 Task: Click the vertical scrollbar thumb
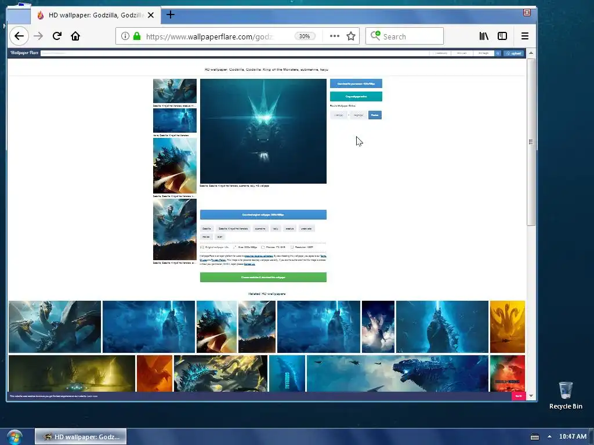click(531, 142)
